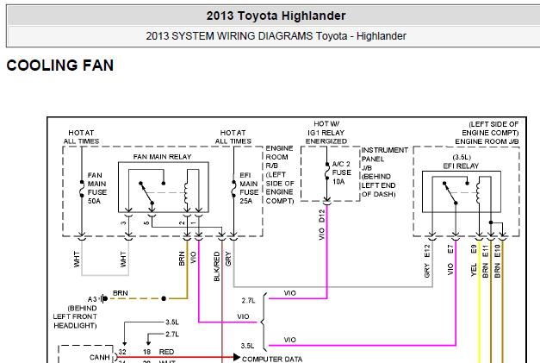Click the "EFI RELAY" label
Screen dimensions: 540x363
click(x=461, y=166)
